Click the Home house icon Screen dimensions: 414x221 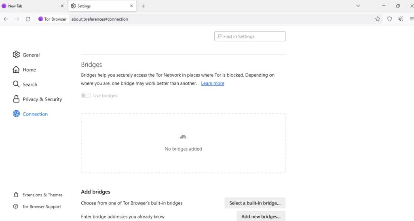[16, 69]
